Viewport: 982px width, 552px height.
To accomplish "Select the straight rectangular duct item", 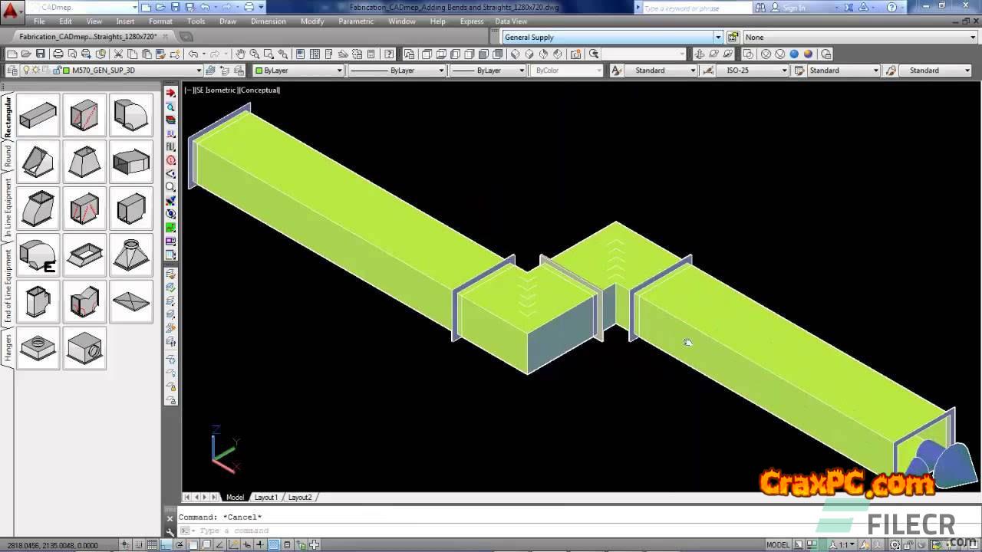I will [x=38, y=116].
